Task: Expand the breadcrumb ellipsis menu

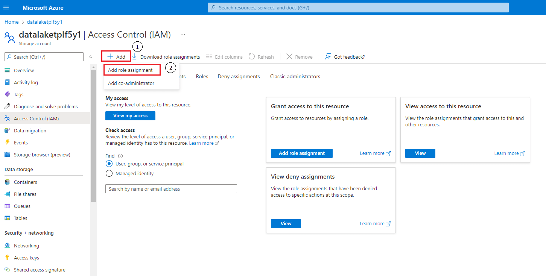Action: 183,34
